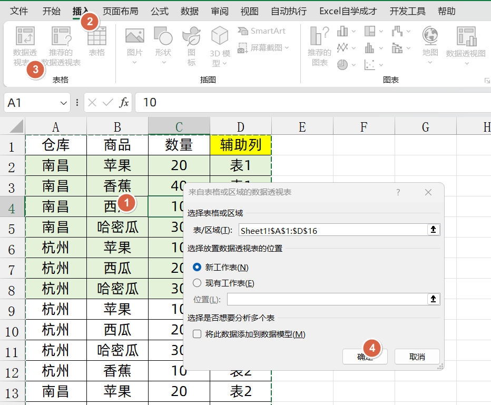Image resolution: width=491 pixels, height=405 pixels.
Task: Switch to the 数据 tab
Action: click(190, 11)
